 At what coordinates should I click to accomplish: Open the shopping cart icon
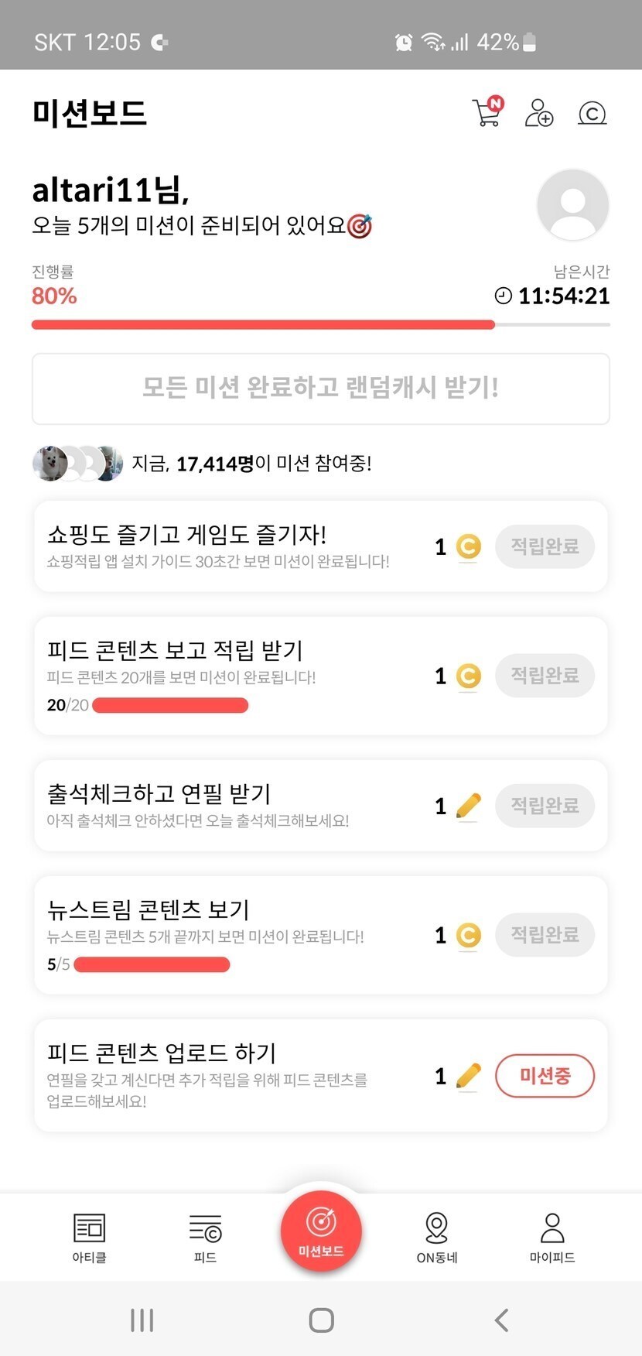487,114
